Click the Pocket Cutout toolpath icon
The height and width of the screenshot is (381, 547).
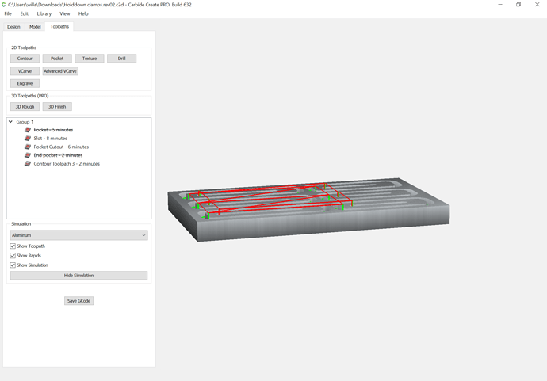pyautogui.click(x=28, y=147)
